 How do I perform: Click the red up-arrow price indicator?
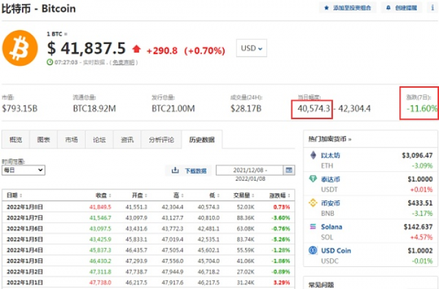tap(136, 49)
